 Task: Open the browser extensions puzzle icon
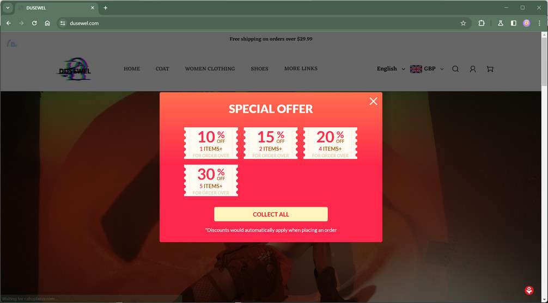point(481,23)
